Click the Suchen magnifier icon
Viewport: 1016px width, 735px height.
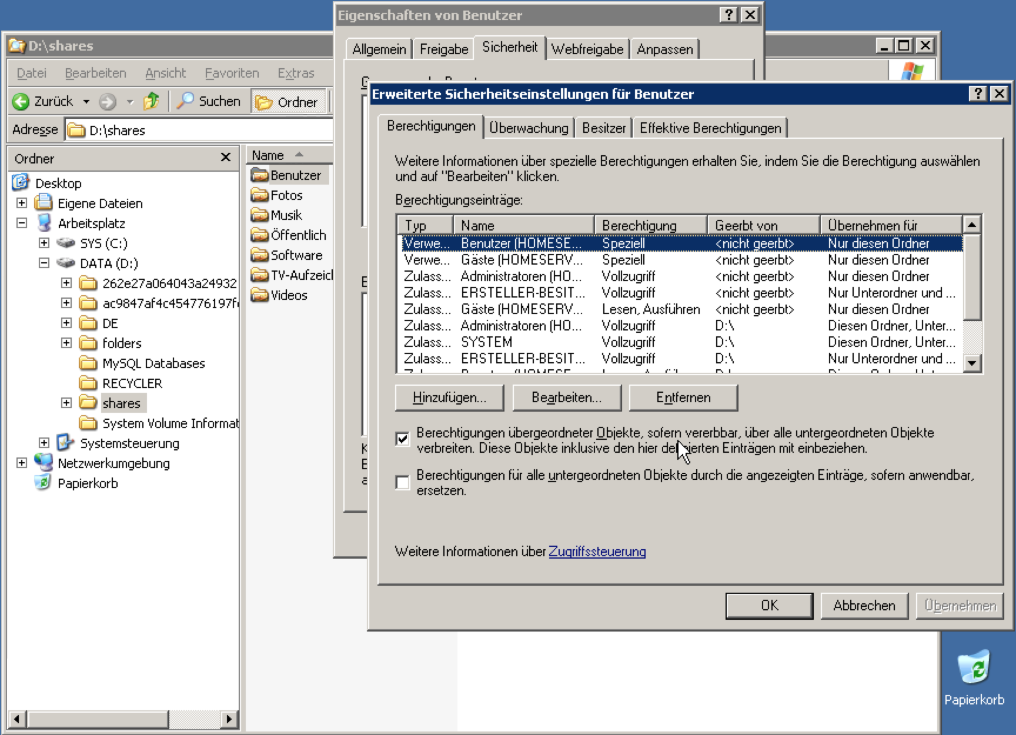point(185,101)
